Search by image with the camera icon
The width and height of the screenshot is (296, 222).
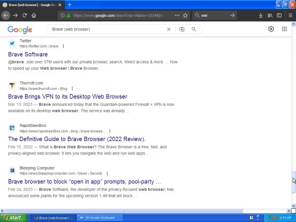coord(182,29)
